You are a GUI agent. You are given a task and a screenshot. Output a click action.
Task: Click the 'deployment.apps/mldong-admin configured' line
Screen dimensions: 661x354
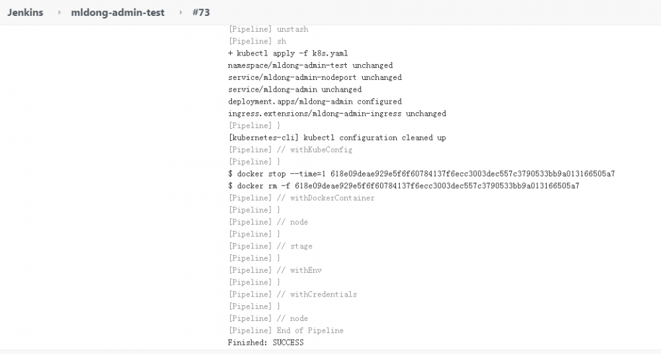[315, 102]
